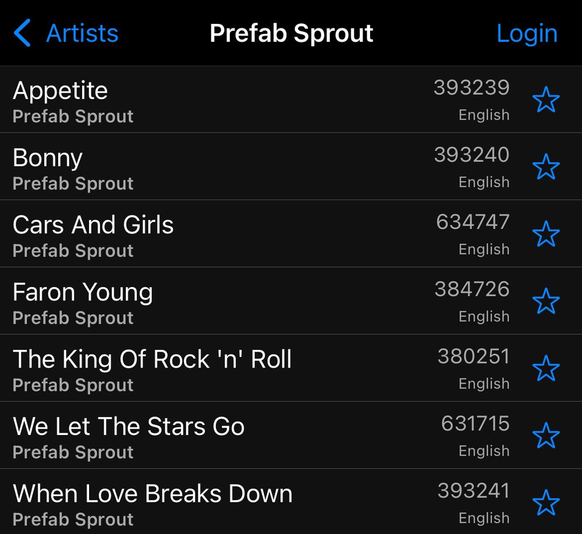Viewport: 582px width, 534px height.
Task: Favorite We Let The Stars Go
Action: point(547,435)
